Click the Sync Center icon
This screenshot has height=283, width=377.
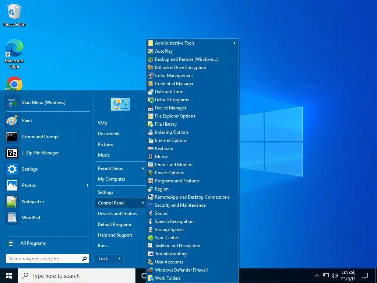(151, 238)
